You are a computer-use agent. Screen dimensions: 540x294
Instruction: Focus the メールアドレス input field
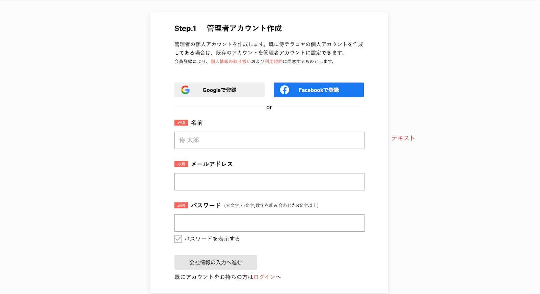click(269, 181)
